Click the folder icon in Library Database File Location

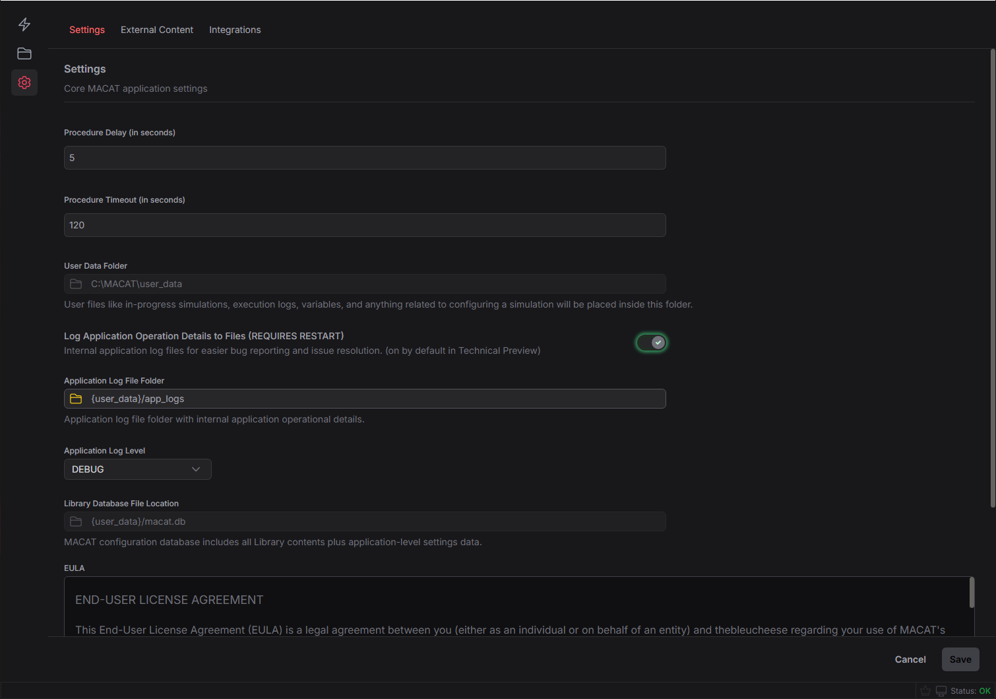pyautogui.click(x=75, y=521)
